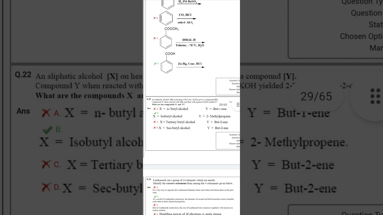Click the red cross beside the CO, HCl reaction
Screen dimensions: 383x215
(155, 18)
